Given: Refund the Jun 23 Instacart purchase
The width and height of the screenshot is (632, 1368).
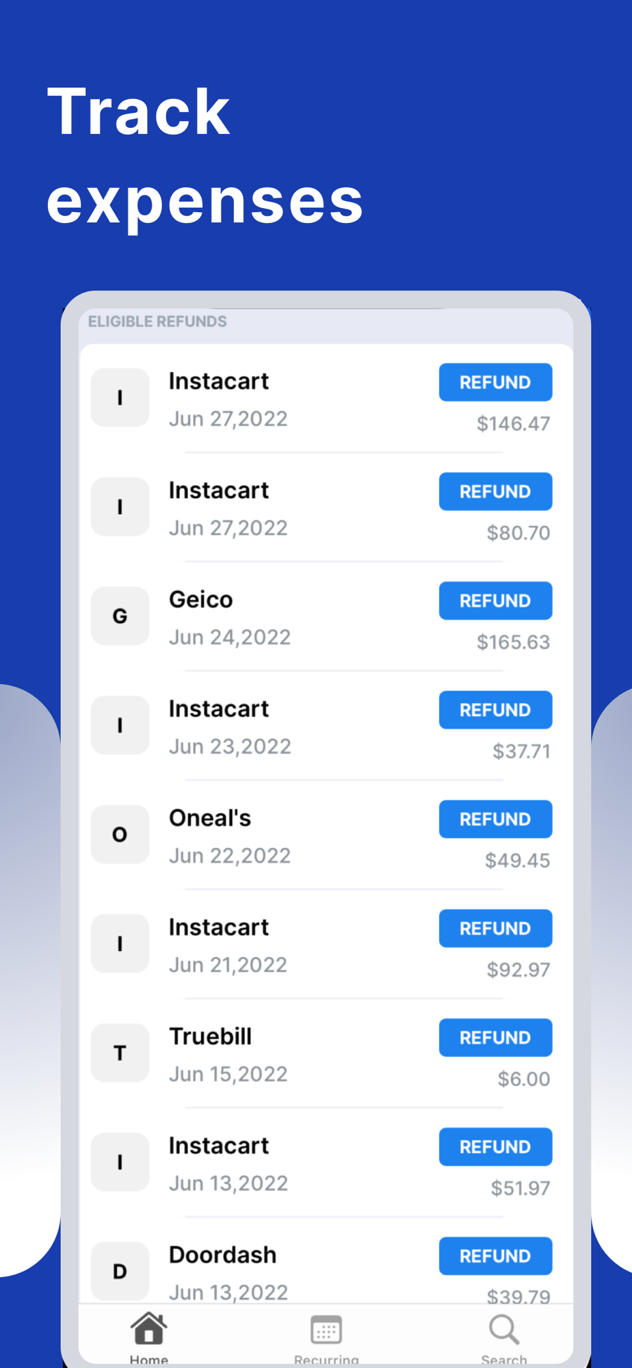Looking at the screenshot, I should [495, 710].
